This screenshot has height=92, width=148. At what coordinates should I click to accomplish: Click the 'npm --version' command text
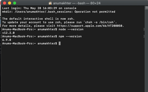[x=70, y=37]
